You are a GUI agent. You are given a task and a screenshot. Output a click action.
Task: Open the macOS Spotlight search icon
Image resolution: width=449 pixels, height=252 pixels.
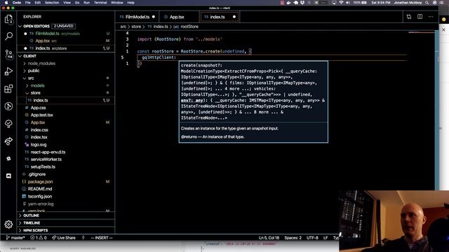tap(427, 3)
